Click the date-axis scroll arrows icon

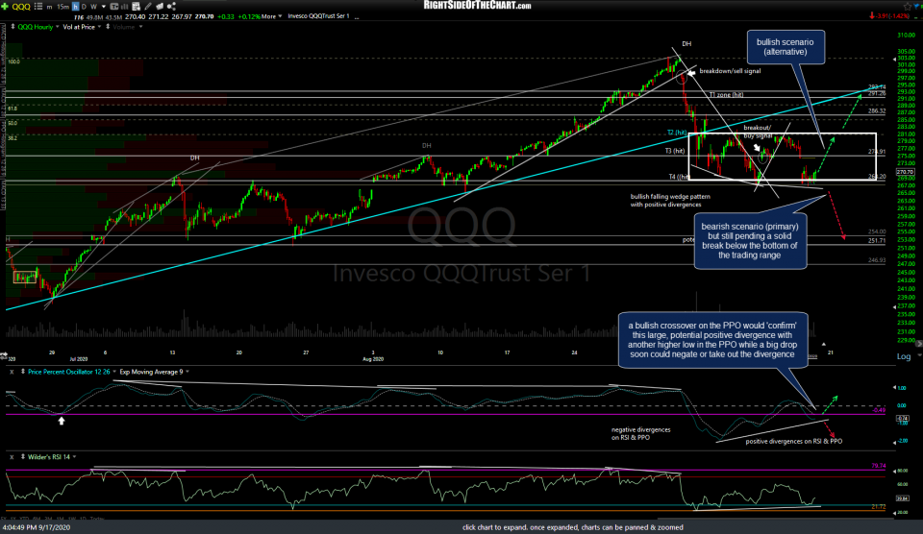point(4,355)
